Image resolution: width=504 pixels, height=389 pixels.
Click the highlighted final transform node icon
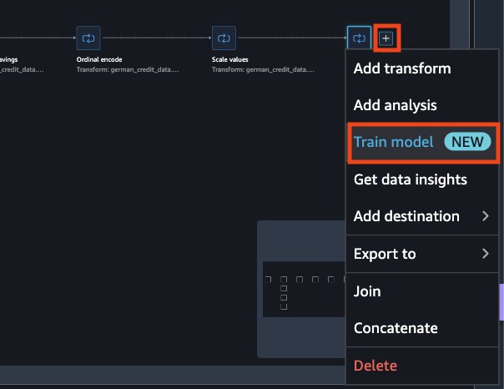tap(359, 38)
